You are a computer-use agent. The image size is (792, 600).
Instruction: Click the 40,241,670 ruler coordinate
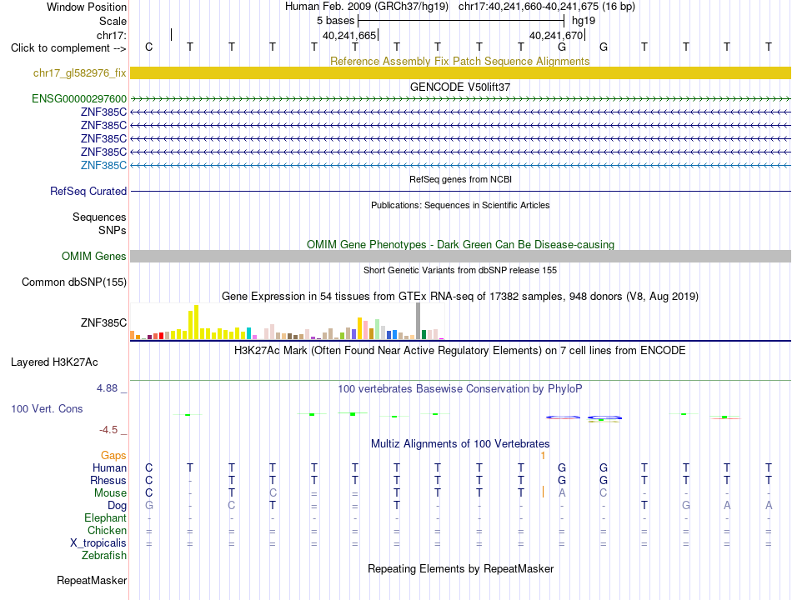[x=556, y=35]
